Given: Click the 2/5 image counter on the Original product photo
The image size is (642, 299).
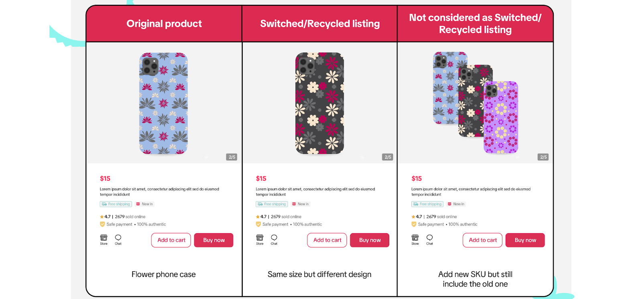Looking at the screenshot, I should (232, 157).
